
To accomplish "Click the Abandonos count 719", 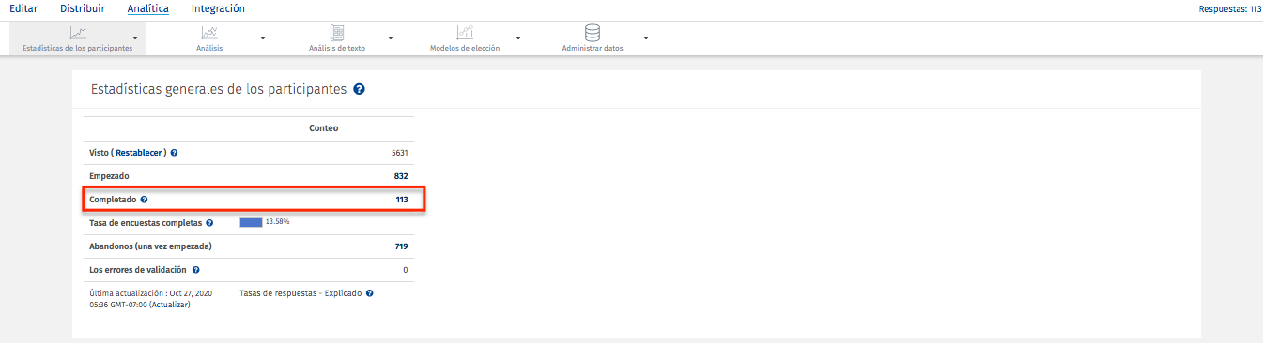I will point(401,246).
